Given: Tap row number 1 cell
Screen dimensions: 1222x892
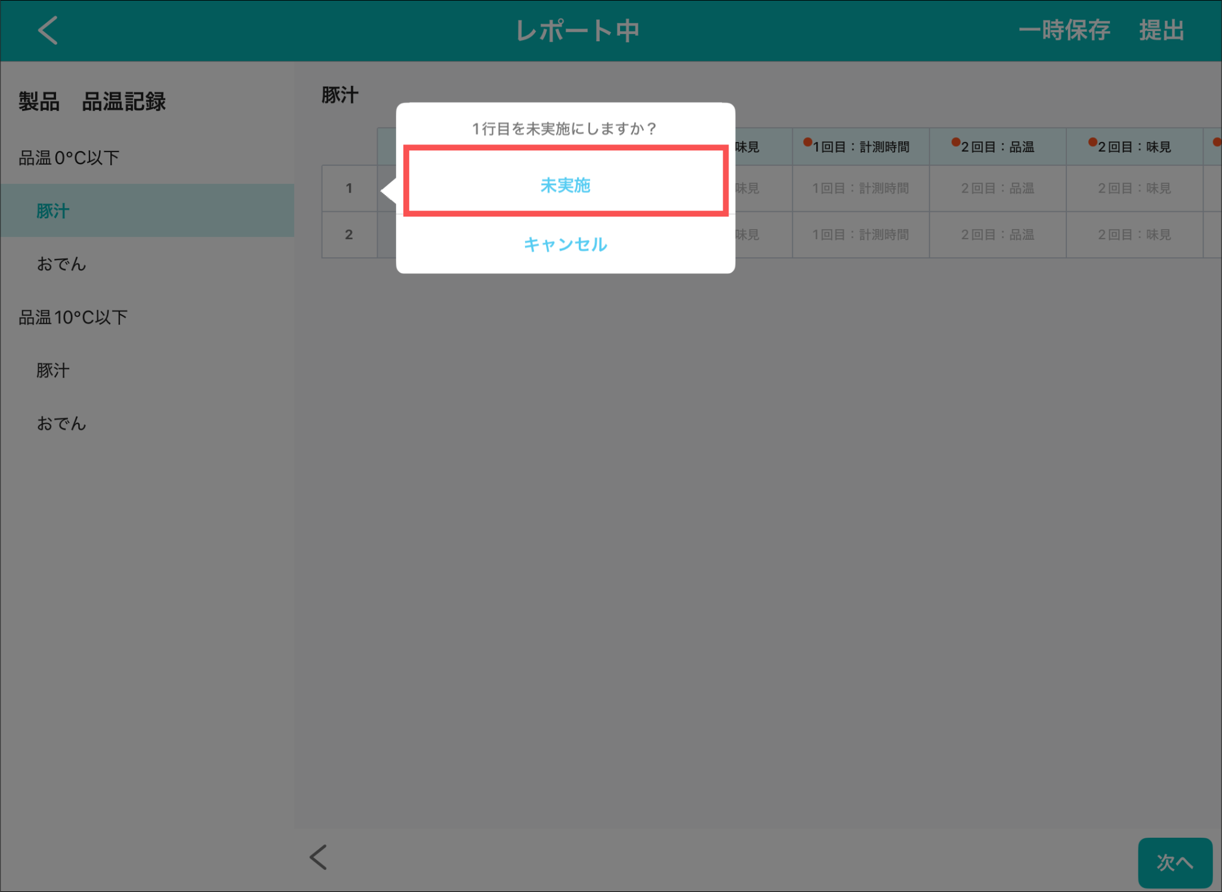Looking at the screenshot, I should [349, 189].
